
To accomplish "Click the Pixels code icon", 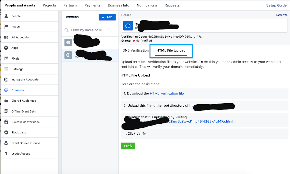I will [x=6, y=58].
